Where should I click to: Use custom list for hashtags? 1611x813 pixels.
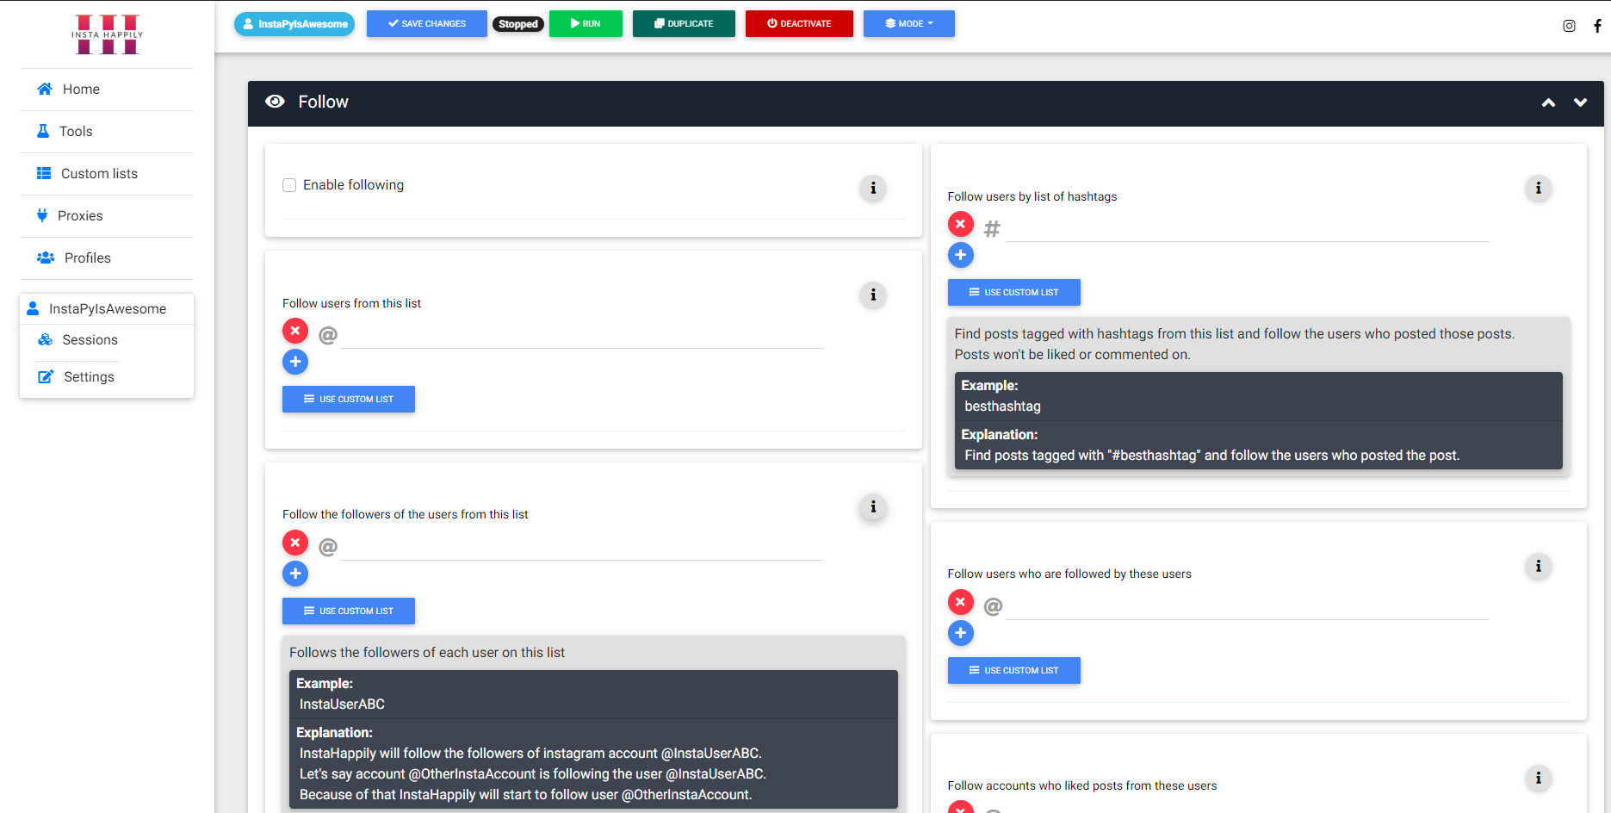1014,293
